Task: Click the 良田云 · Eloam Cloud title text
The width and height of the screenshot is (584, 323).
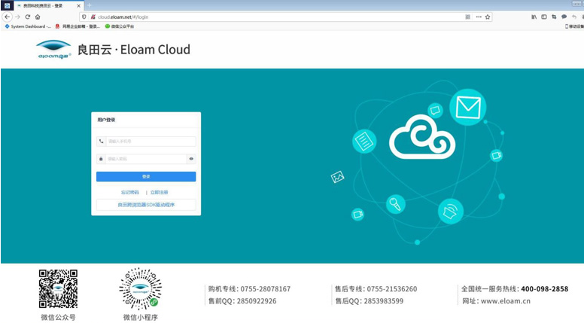Action: click(x=134, y=50)
